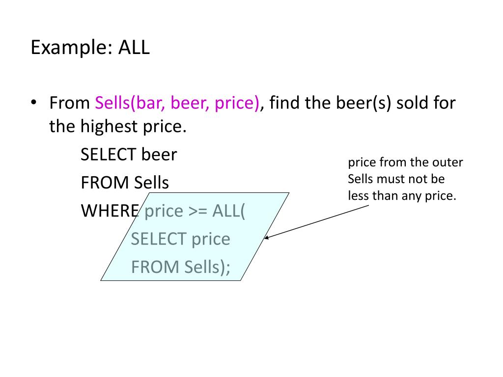Screen dimensions: 503x377
Task: Click the word 'From' after the bullet
Action: [70, 103]
